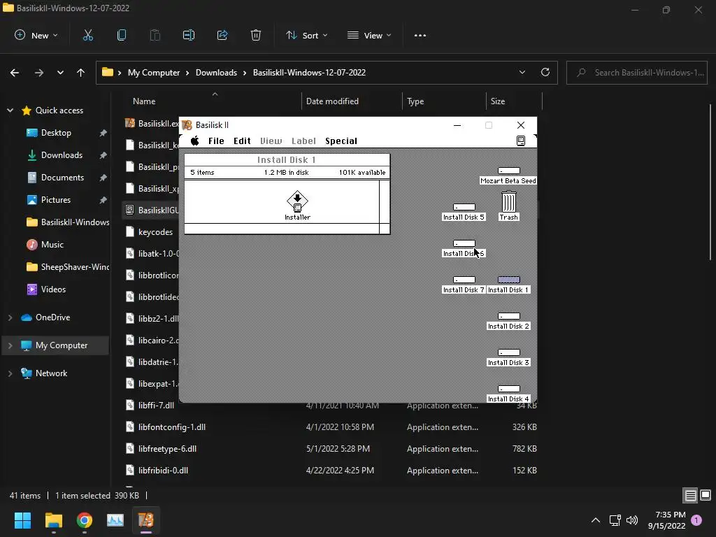716x537 pixels.
Task: Click the Paste icon in Explorer toolbar
Action: click(155, 35)
